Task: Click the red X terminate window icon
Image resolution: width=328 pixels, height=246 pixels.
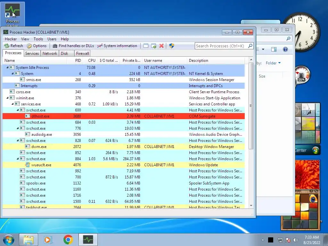Action: [161, 46]
